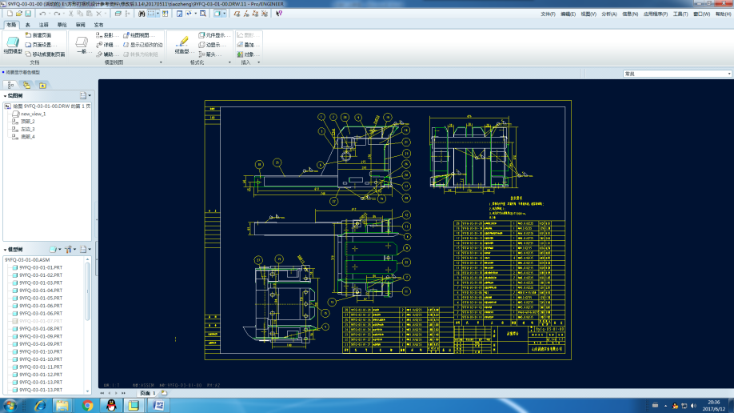Click the model display style icon
734x413 pixels.
tap(217, 14)
